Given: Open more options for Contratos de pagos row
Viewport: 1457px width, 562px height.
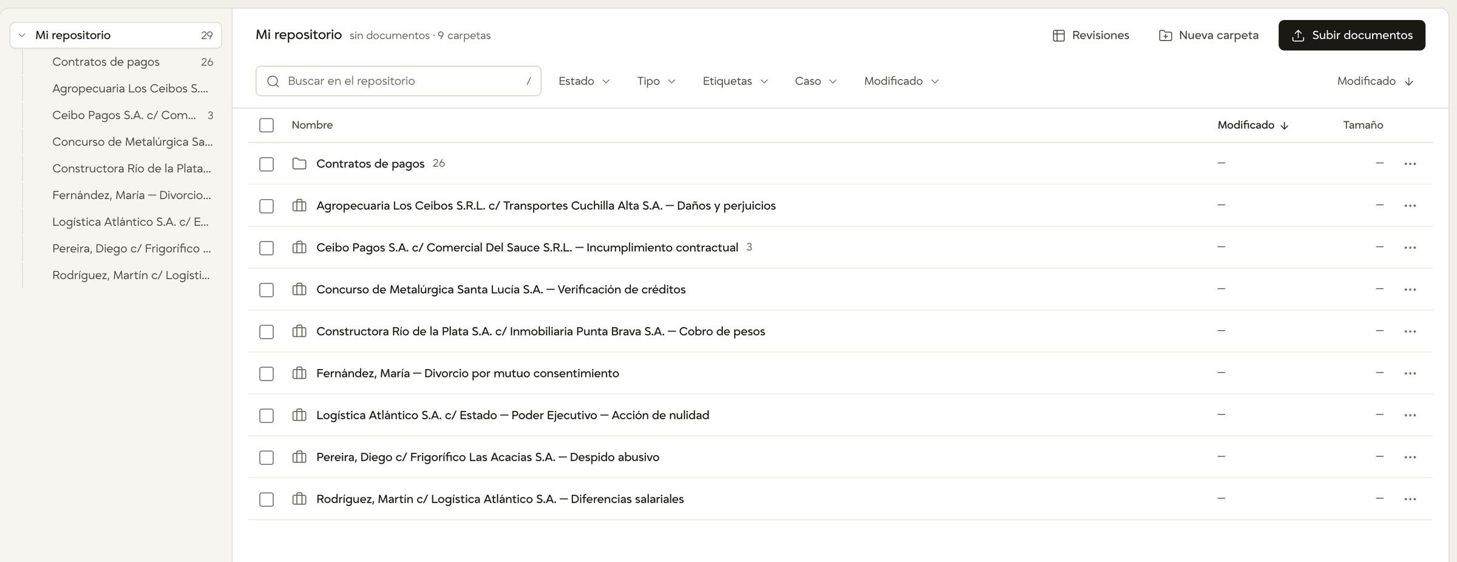Looking at the screenshot, I should 1410,164.
